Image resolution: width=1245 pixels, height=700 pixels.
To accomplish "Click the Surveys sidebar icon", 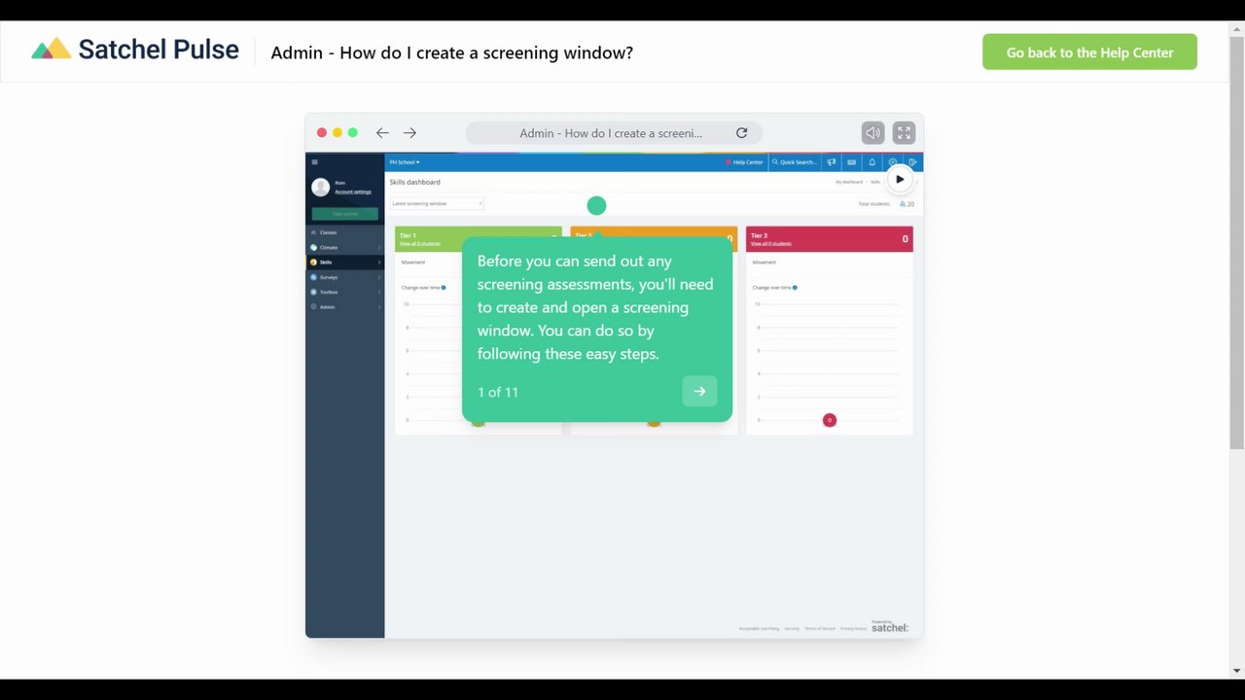I will [x=313, y=277].
